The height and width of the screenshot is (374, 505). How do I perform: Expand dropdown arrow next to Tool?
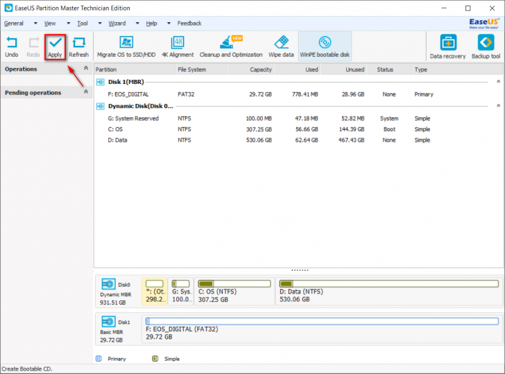click(100, 23)
